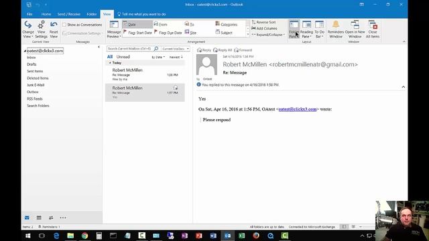The height and width of the screenshot is (241, 429).
Task: Open View Settings
Action: click(42, 29)
